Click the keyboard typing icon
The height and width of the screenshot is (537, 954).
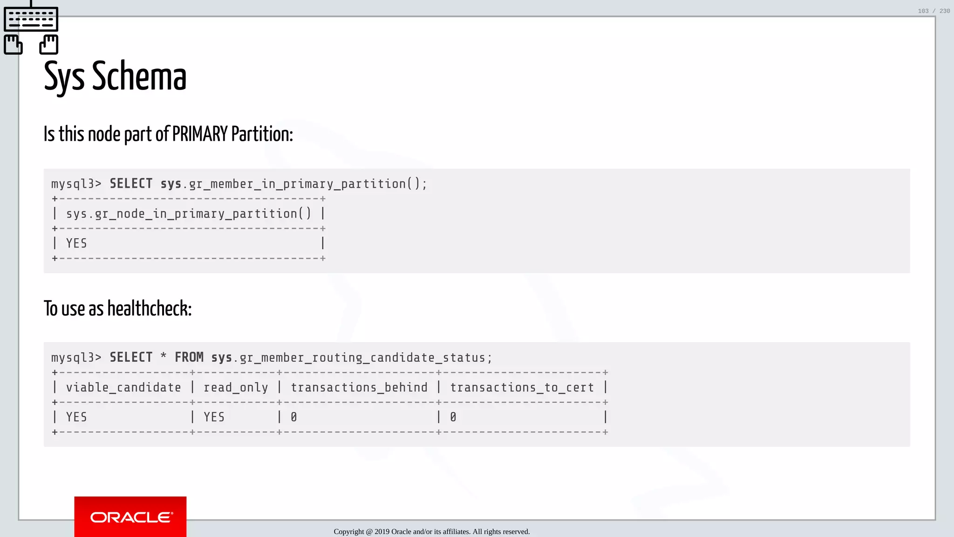click(x=31, y=28)
